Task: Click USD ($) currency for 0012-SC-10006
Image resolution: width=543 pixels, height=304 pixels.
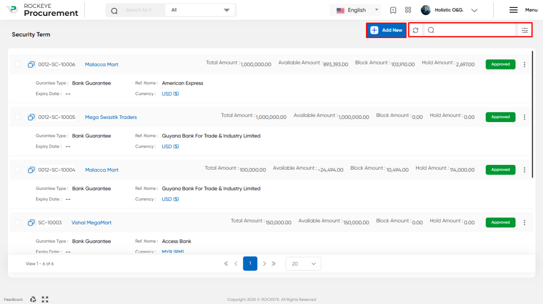Action: 170,94
